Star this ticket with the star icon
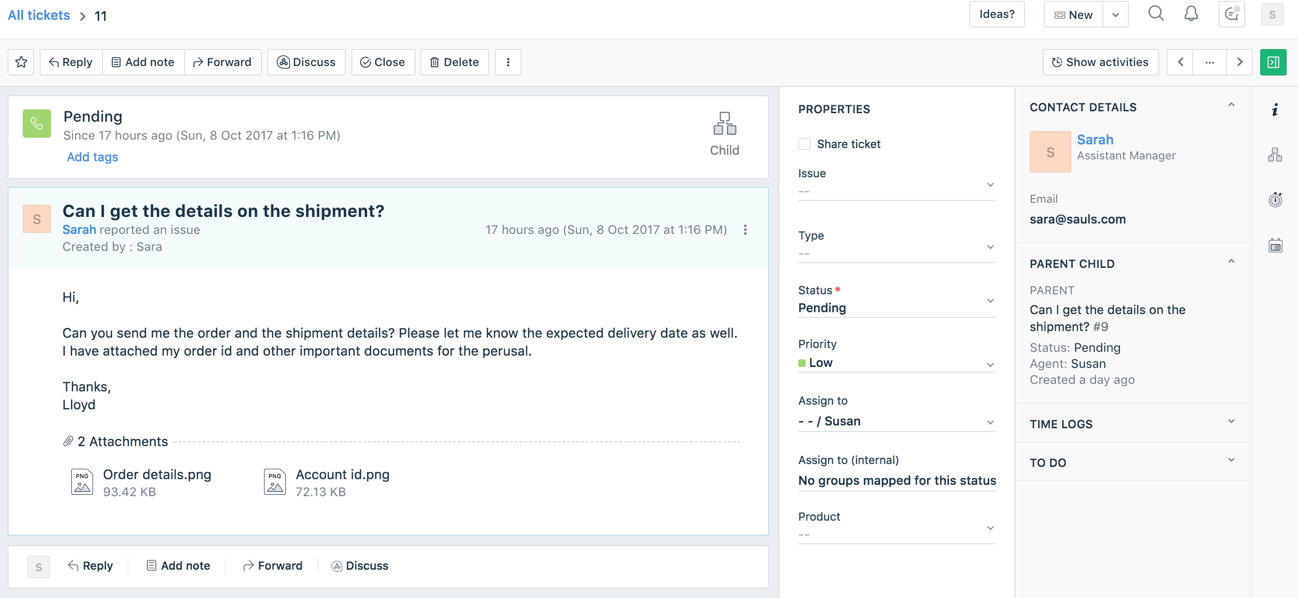Screen dimensions: 1298x598 pos(21,62)
